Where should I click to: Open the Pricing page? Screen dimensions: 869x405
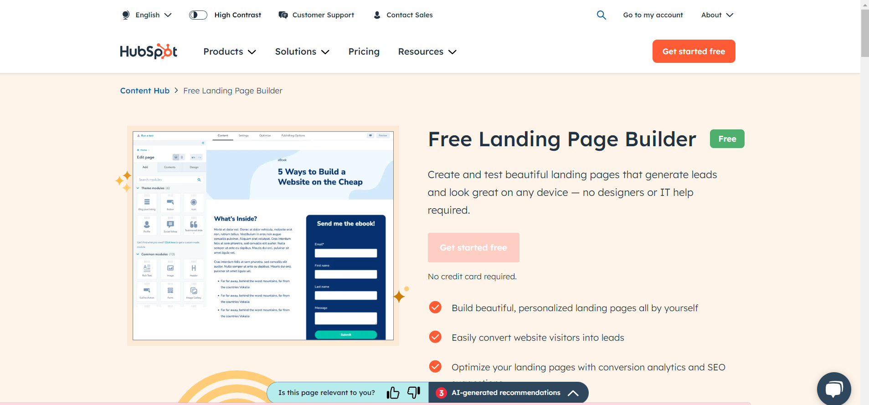pos(364,51)
